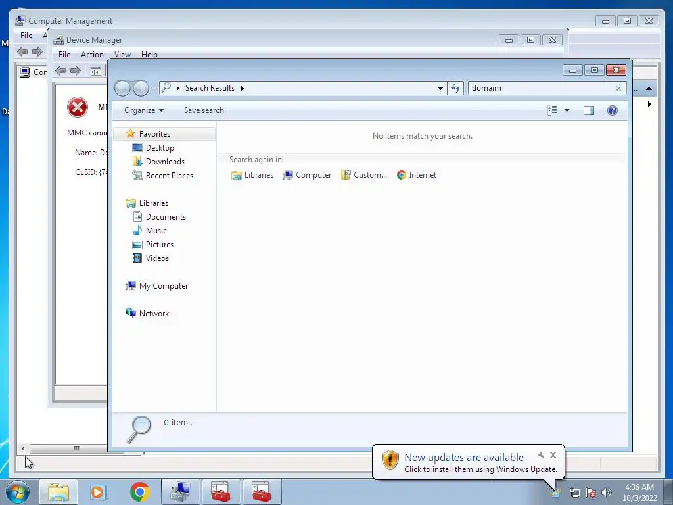Open Windows Explorer from taskbar
The width and height of the screenshot is (673, 505).
pos(58,492)
